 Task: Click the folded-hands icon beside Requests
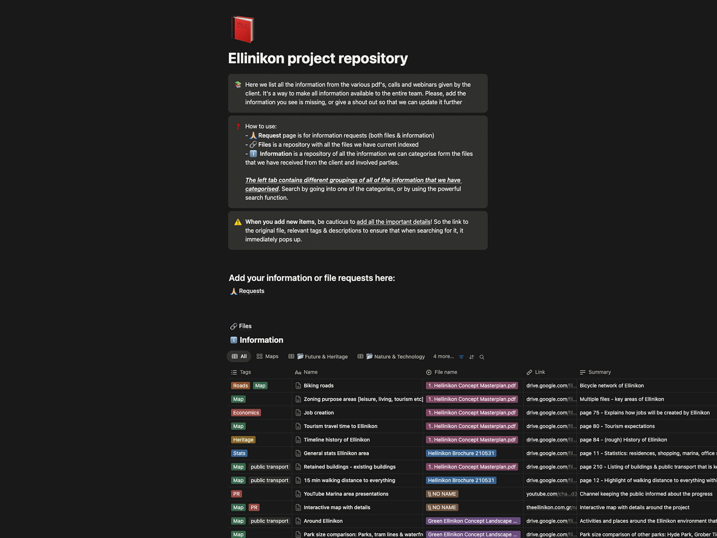(233, 291)
